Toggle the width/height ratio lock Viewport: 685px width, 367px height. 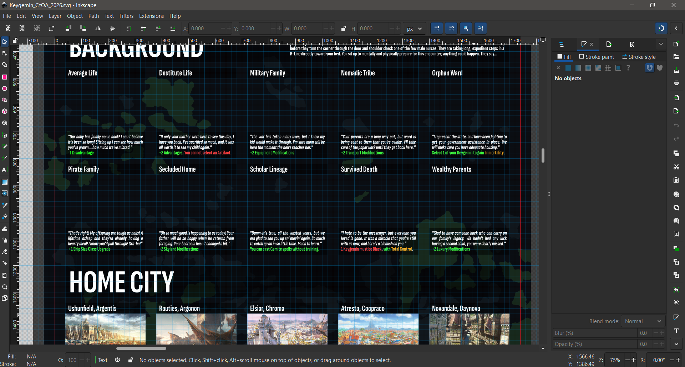tap(343, 29)
